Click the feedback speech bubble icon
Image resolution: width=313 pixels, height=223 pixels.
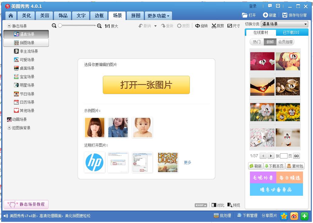click(x=270, y=6)
